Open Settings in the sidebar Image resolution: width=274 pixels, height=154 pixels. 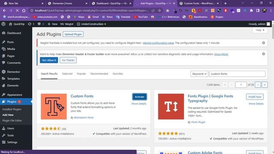12,142
